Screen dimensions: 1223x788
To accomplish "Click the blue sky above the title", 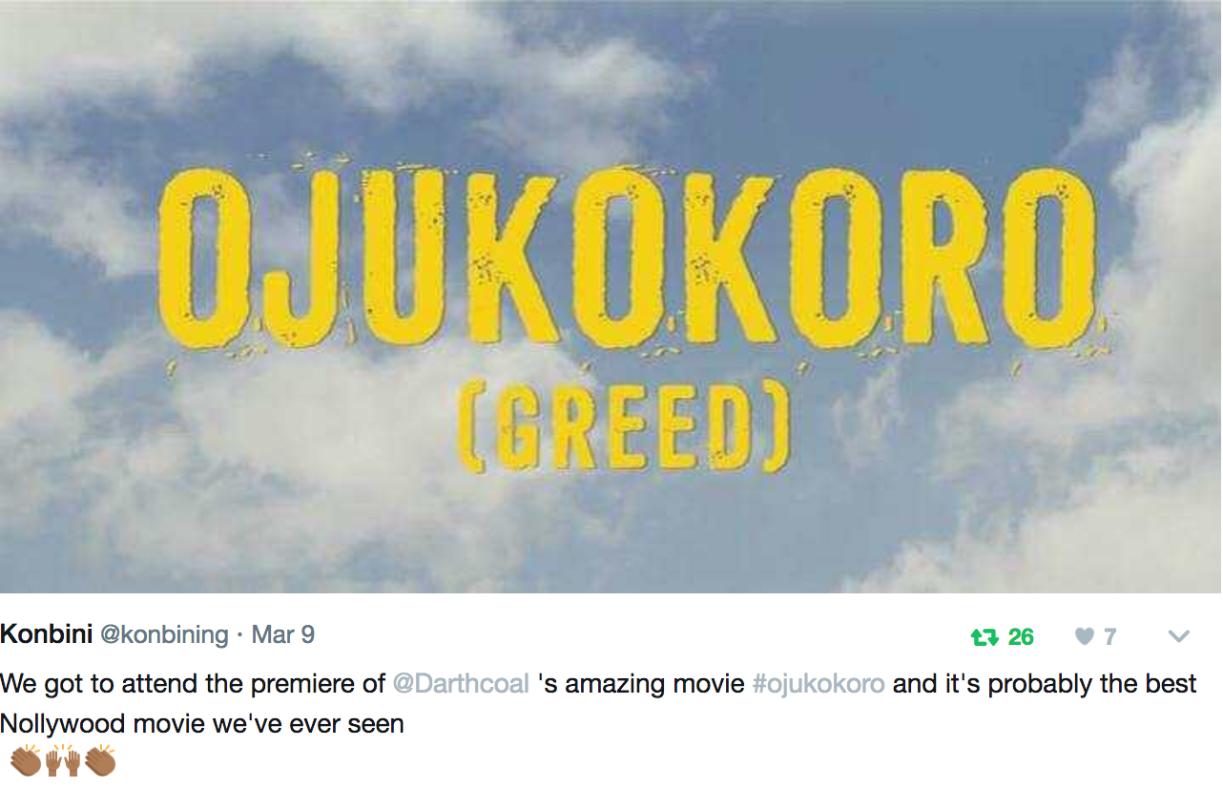I will click(x=611, y=76).
